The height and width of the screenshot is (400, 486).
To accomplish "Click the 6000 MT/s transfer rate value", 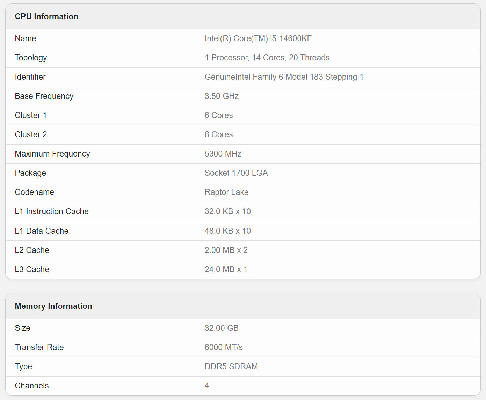I will (x=224, y=347).
